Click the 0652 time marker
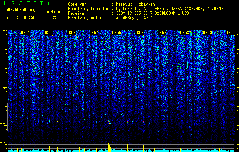239x152 pixels. pyautogui.click(x=48, y=33)
